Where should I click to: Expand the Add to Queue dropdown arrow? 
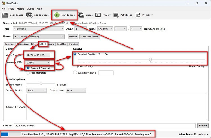51,15
